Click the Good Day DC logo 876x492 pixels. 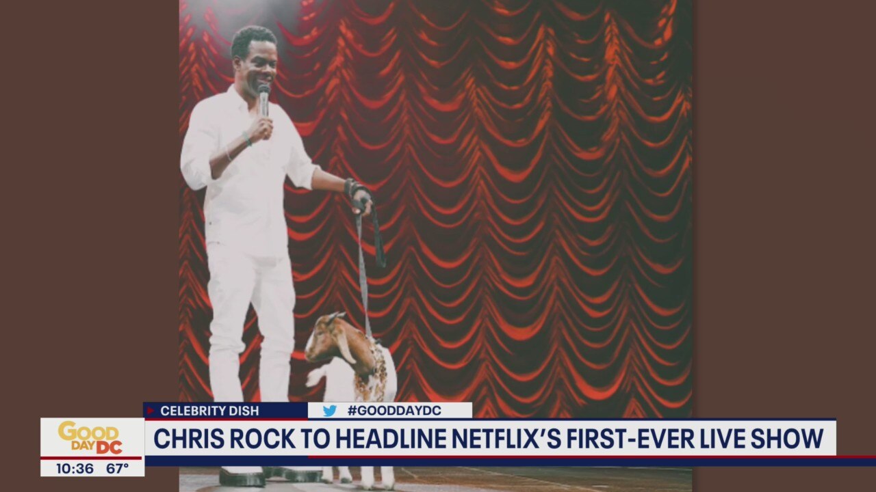point(91,437)
